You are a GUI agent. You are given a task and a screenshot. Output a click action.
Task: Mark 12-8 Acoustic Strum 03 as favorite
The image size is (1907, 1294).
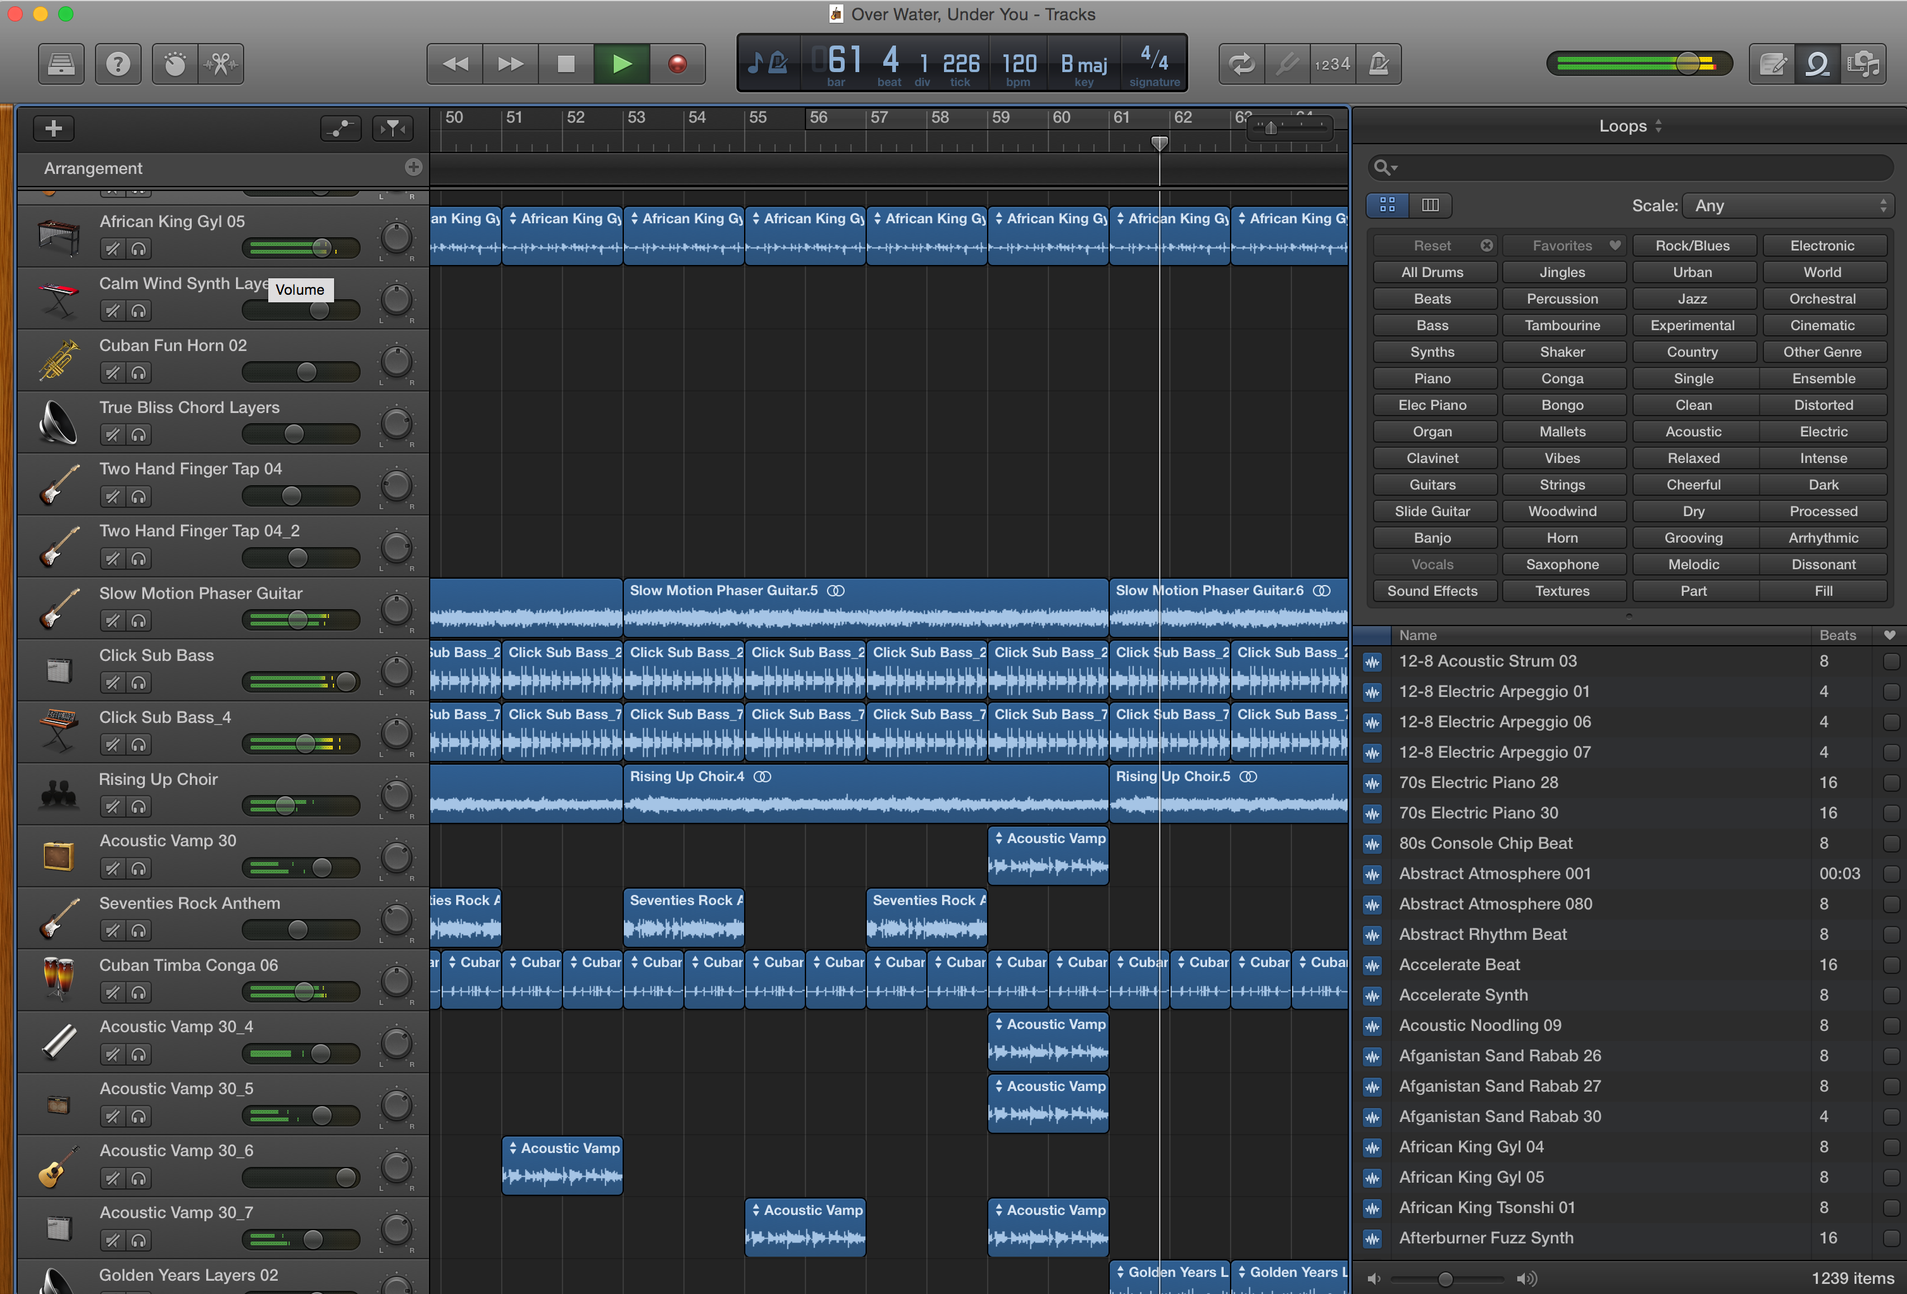[x=1890, y=661]
